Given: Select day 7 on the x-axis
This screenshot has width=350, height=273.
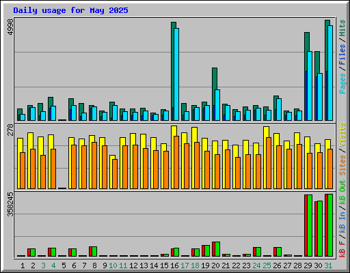Looking at the screenshot, I should 84,265.
